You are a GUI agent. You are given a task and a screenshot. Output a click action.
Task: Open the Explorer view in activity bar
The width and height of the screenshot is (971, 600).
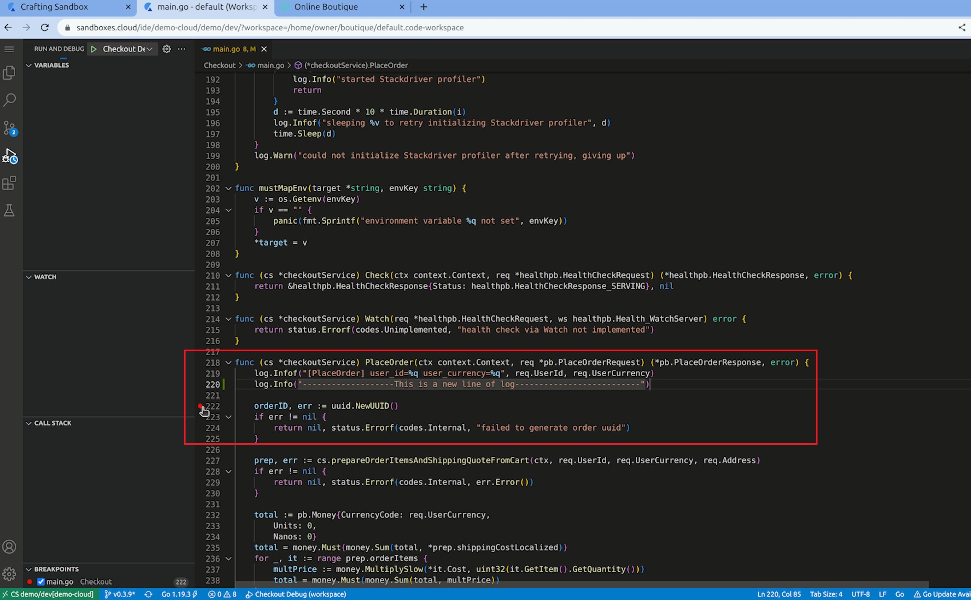click(x=9, y=72)
